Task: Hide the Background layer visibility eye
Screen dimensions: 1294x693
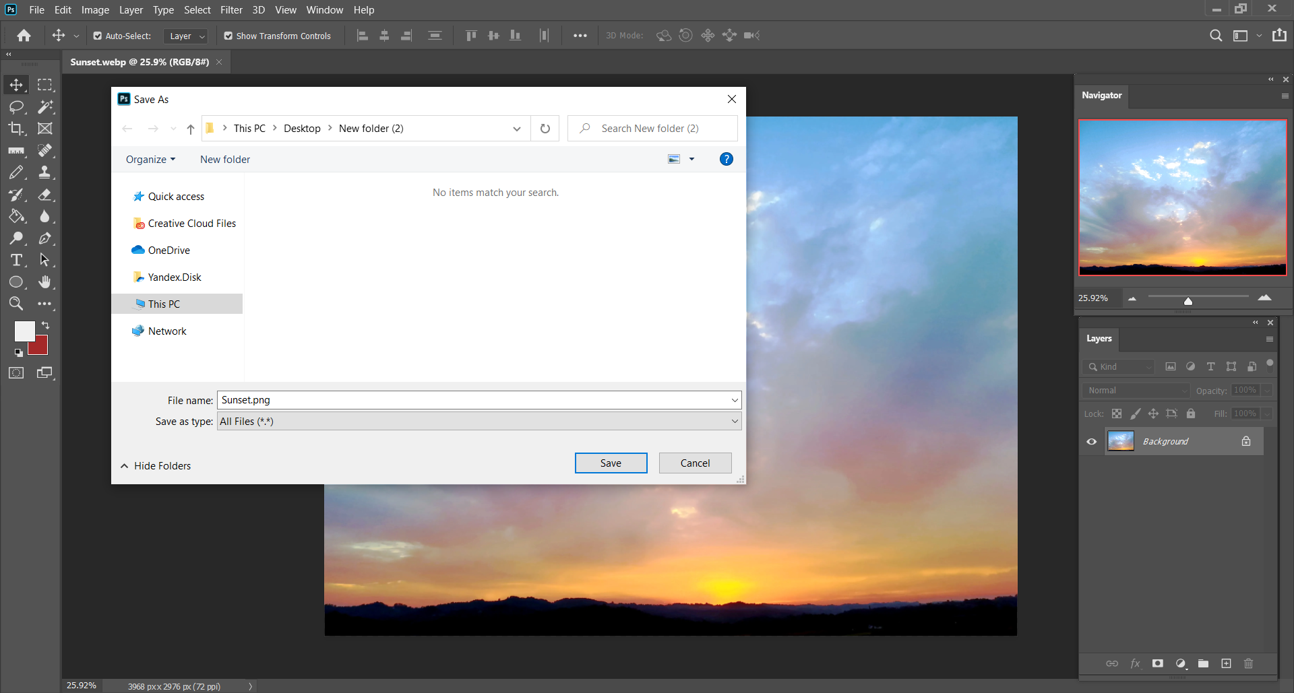Action: click(1092, 442)
